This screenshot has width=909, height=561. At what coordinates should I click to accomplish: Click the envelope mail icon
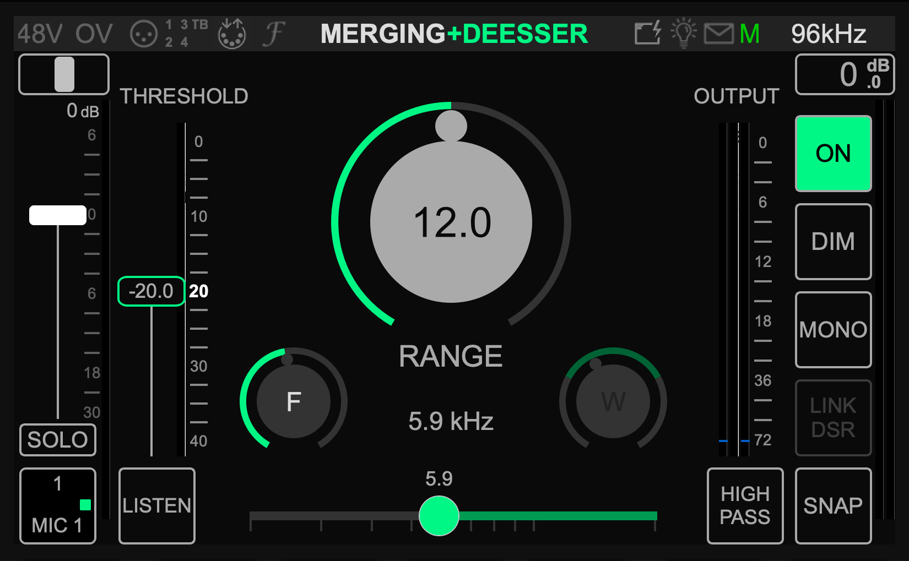(x=718, y=34)
